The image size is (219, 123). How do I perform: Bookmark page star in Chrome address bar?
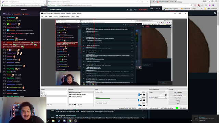pos(191,5)
